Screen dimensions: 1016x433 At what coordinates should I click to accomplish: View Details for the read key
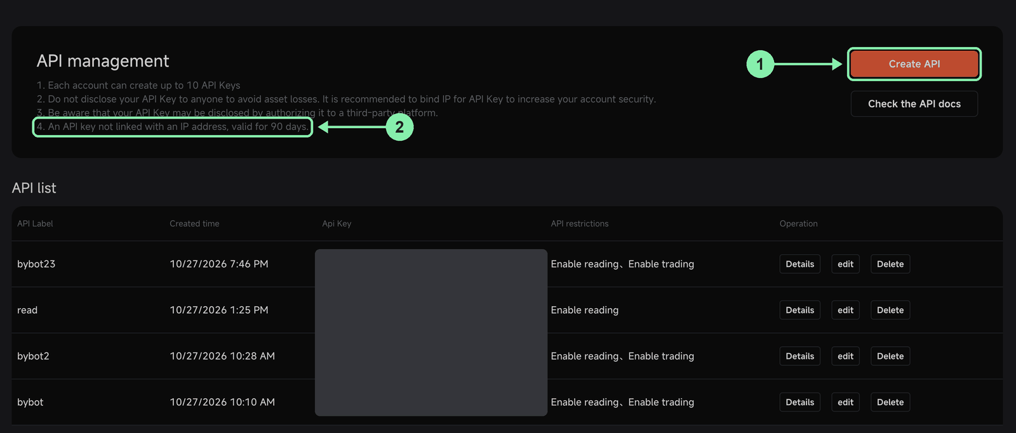click(800, 310)
